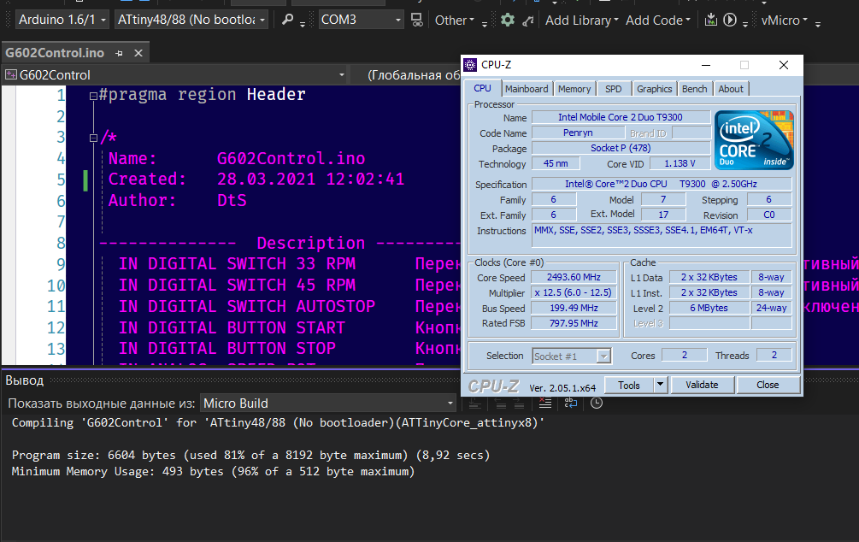Click the Bus Speed value 199.49 MHz
Image resolution: width=859 pixels, height=542 pixels.
coord(574,308)
